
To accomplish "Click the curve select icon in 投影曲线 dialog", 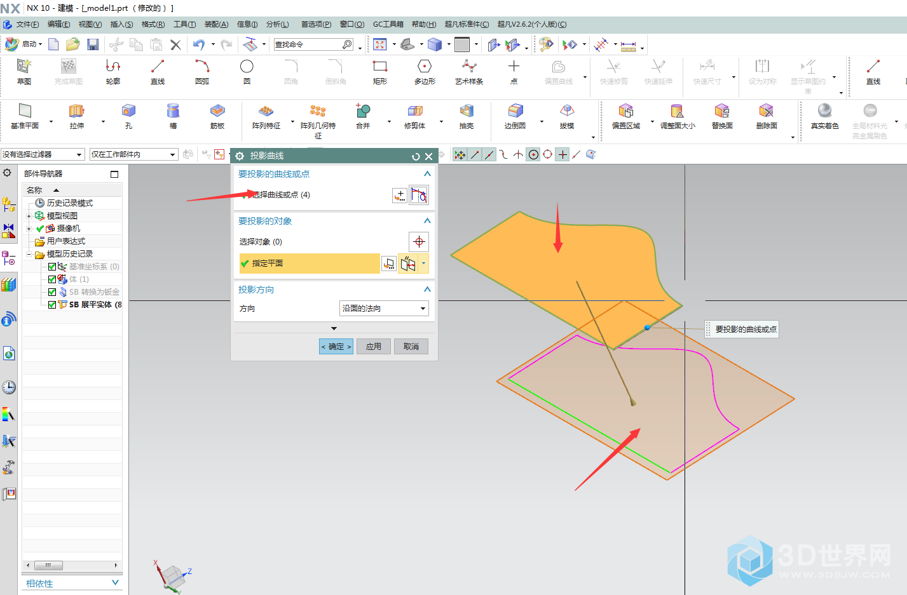I will pyautogui.click(x=419, y=195).
